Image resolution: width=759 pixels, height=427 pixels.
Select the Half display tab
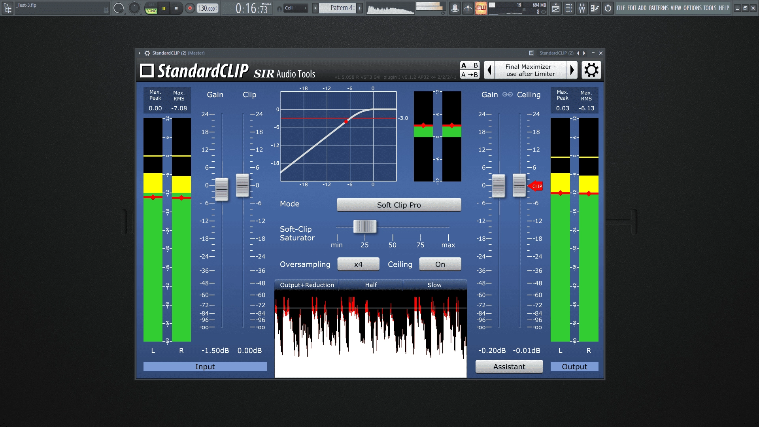[371, 285]
